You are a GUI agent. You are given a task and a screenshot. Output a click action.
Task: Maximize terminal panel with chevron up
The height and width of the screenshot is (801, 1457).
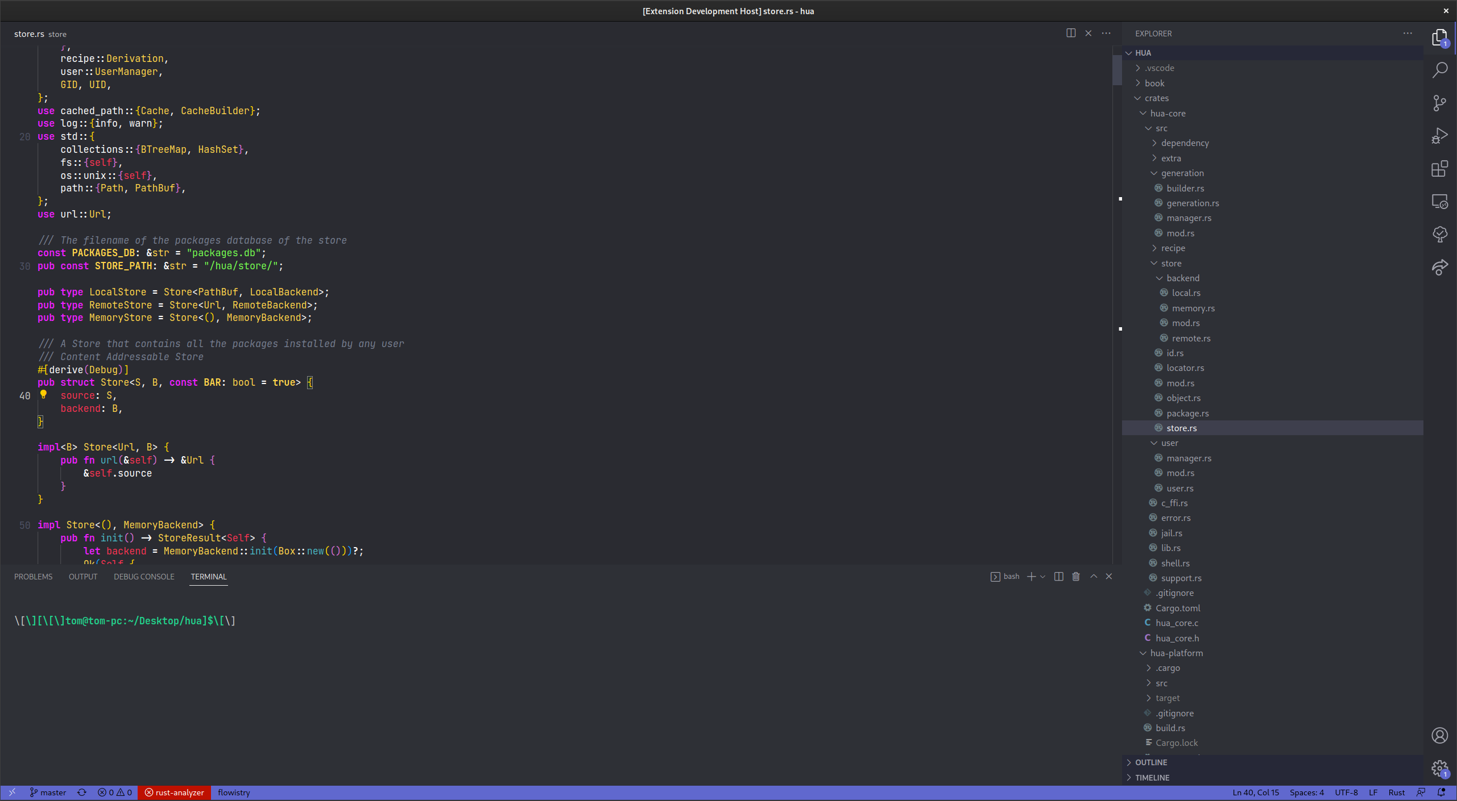(x=1094, y=577)
